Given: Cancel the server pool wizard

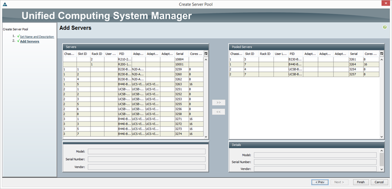Looking at the screenshot, I should pyautogui.click(x=379, y=182).
